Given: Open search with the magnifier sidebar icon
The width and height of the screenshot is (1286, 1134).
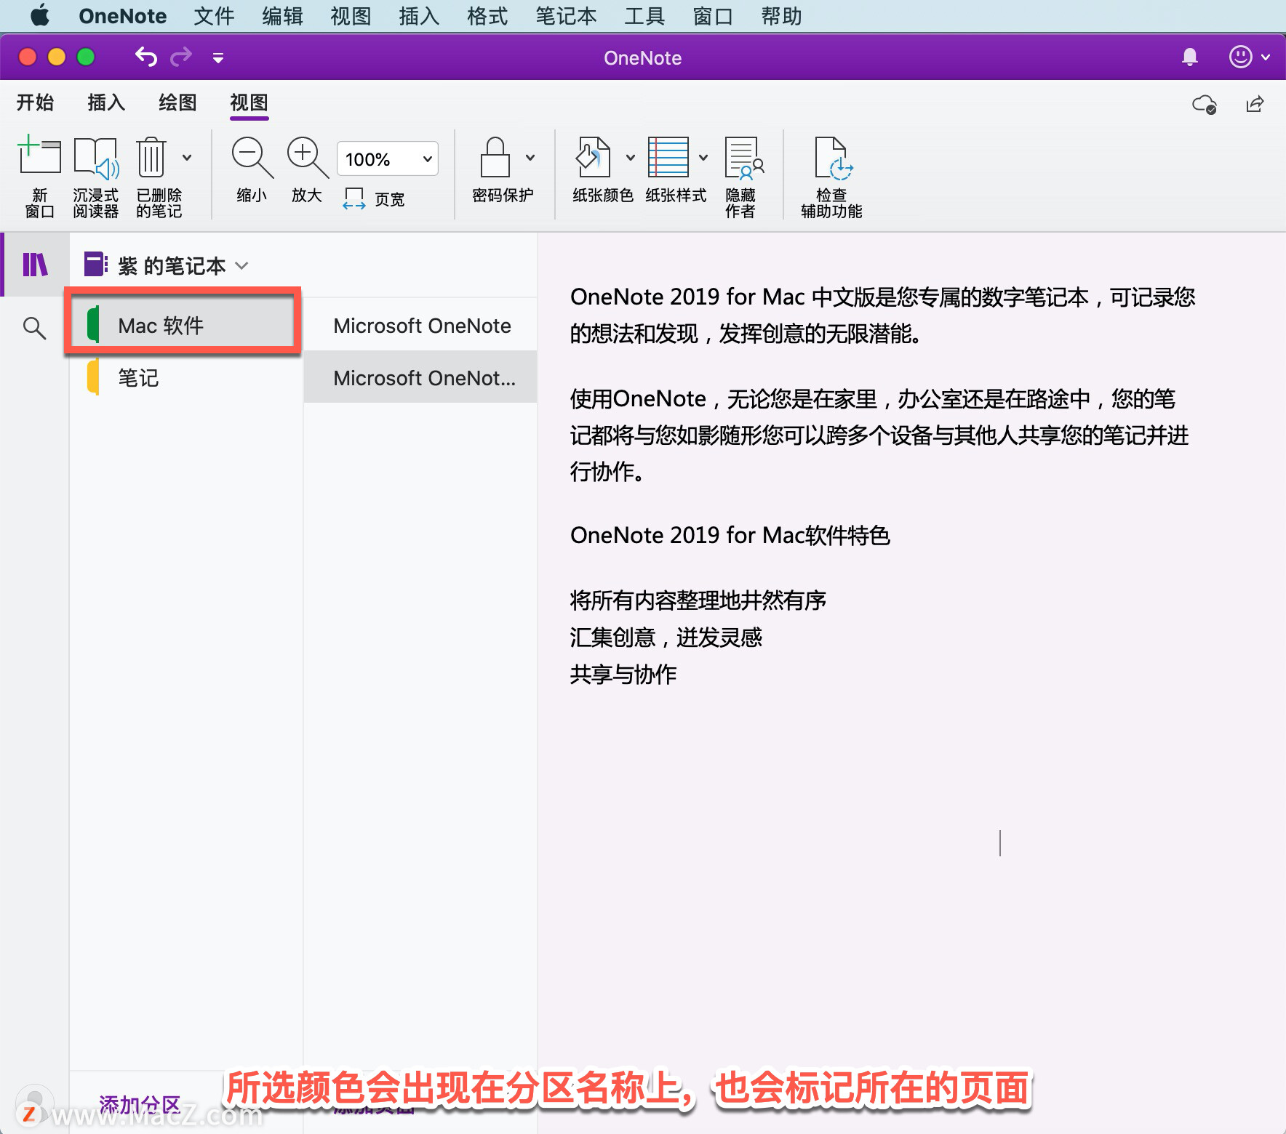Looking at the screenshot, I should click(34, 328).
